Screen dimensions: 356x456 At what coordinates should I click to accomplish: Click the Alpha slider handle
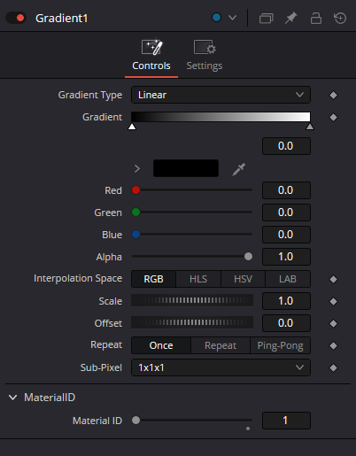coord(248,257)
